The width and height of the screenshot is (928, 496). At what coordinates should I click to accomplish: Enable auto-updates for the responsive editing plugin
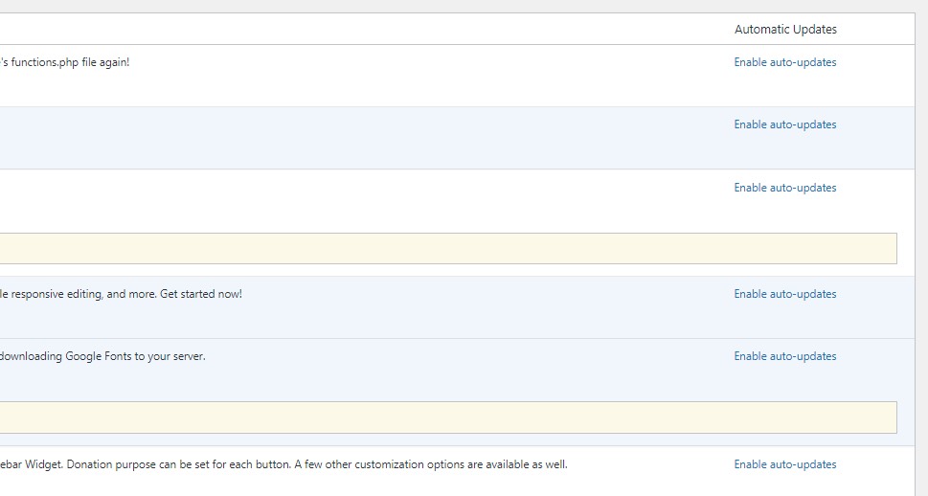784,294
